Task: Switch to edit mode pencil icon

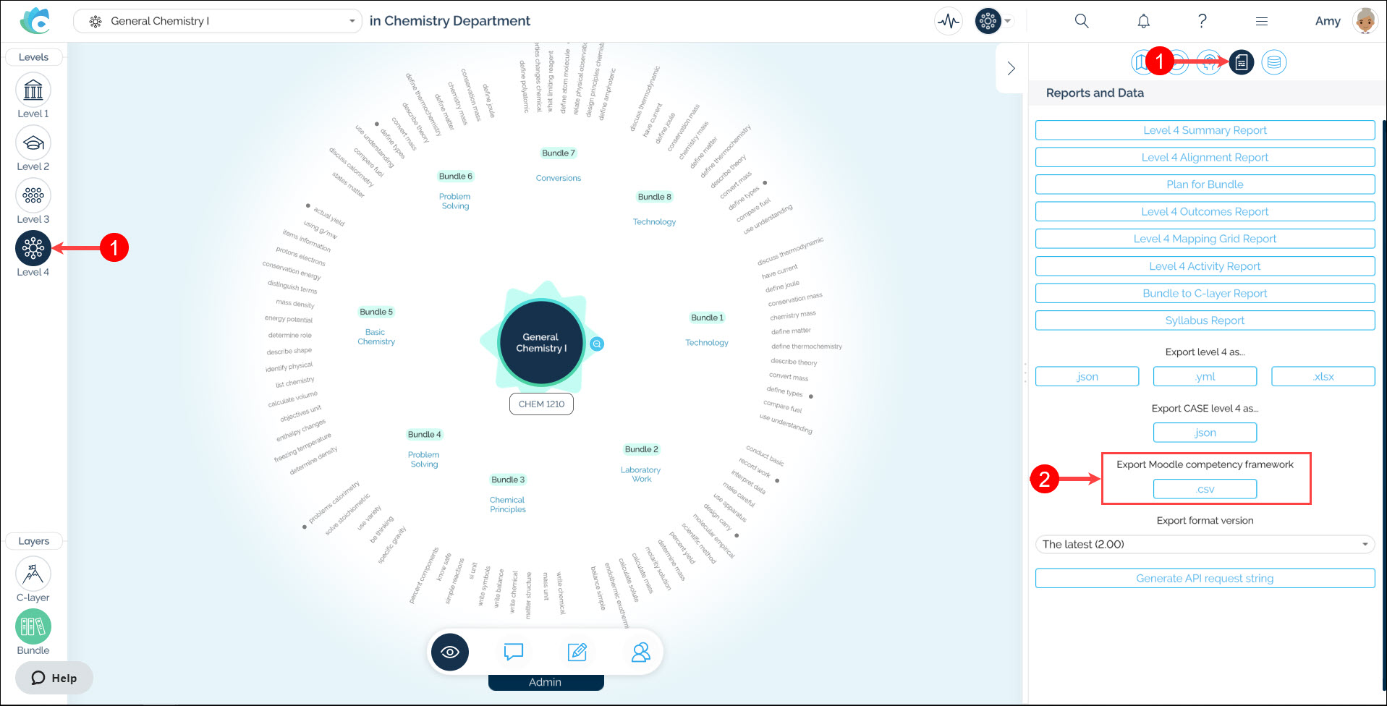Action: coord(577,652)
